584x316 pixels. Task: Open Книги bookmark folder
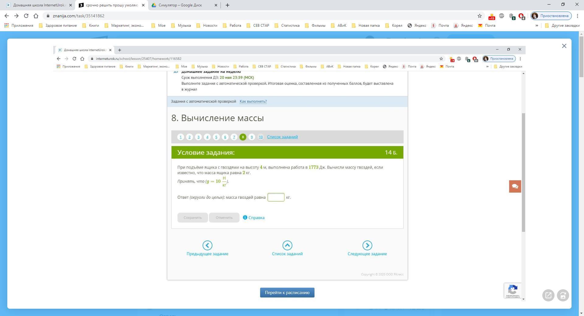pyautogui.click(x=91, y=26)
